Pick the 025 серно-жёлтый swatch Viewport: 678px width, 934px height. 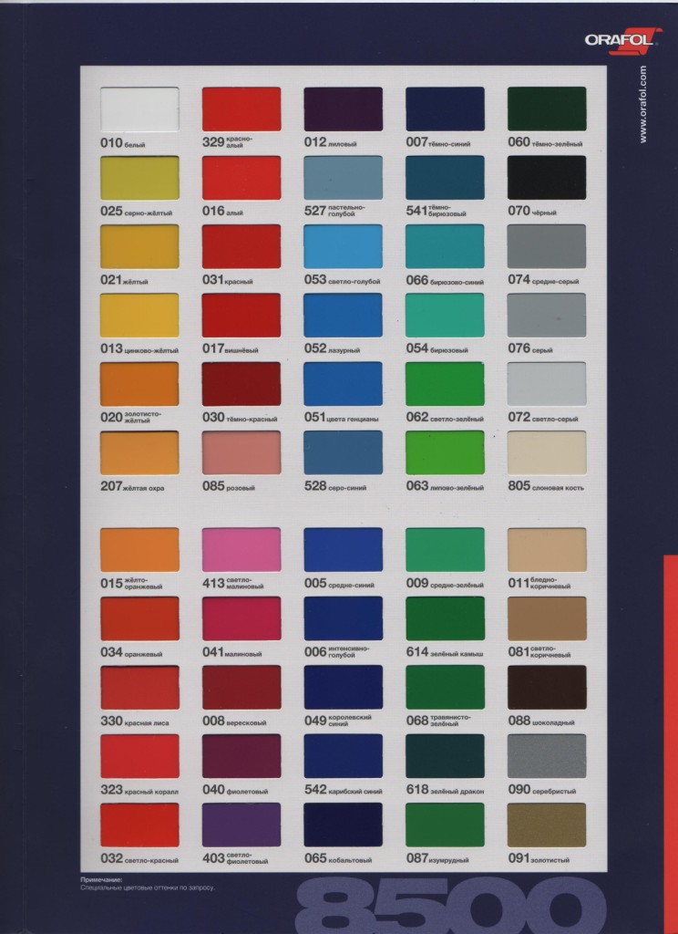click(139, 178)
